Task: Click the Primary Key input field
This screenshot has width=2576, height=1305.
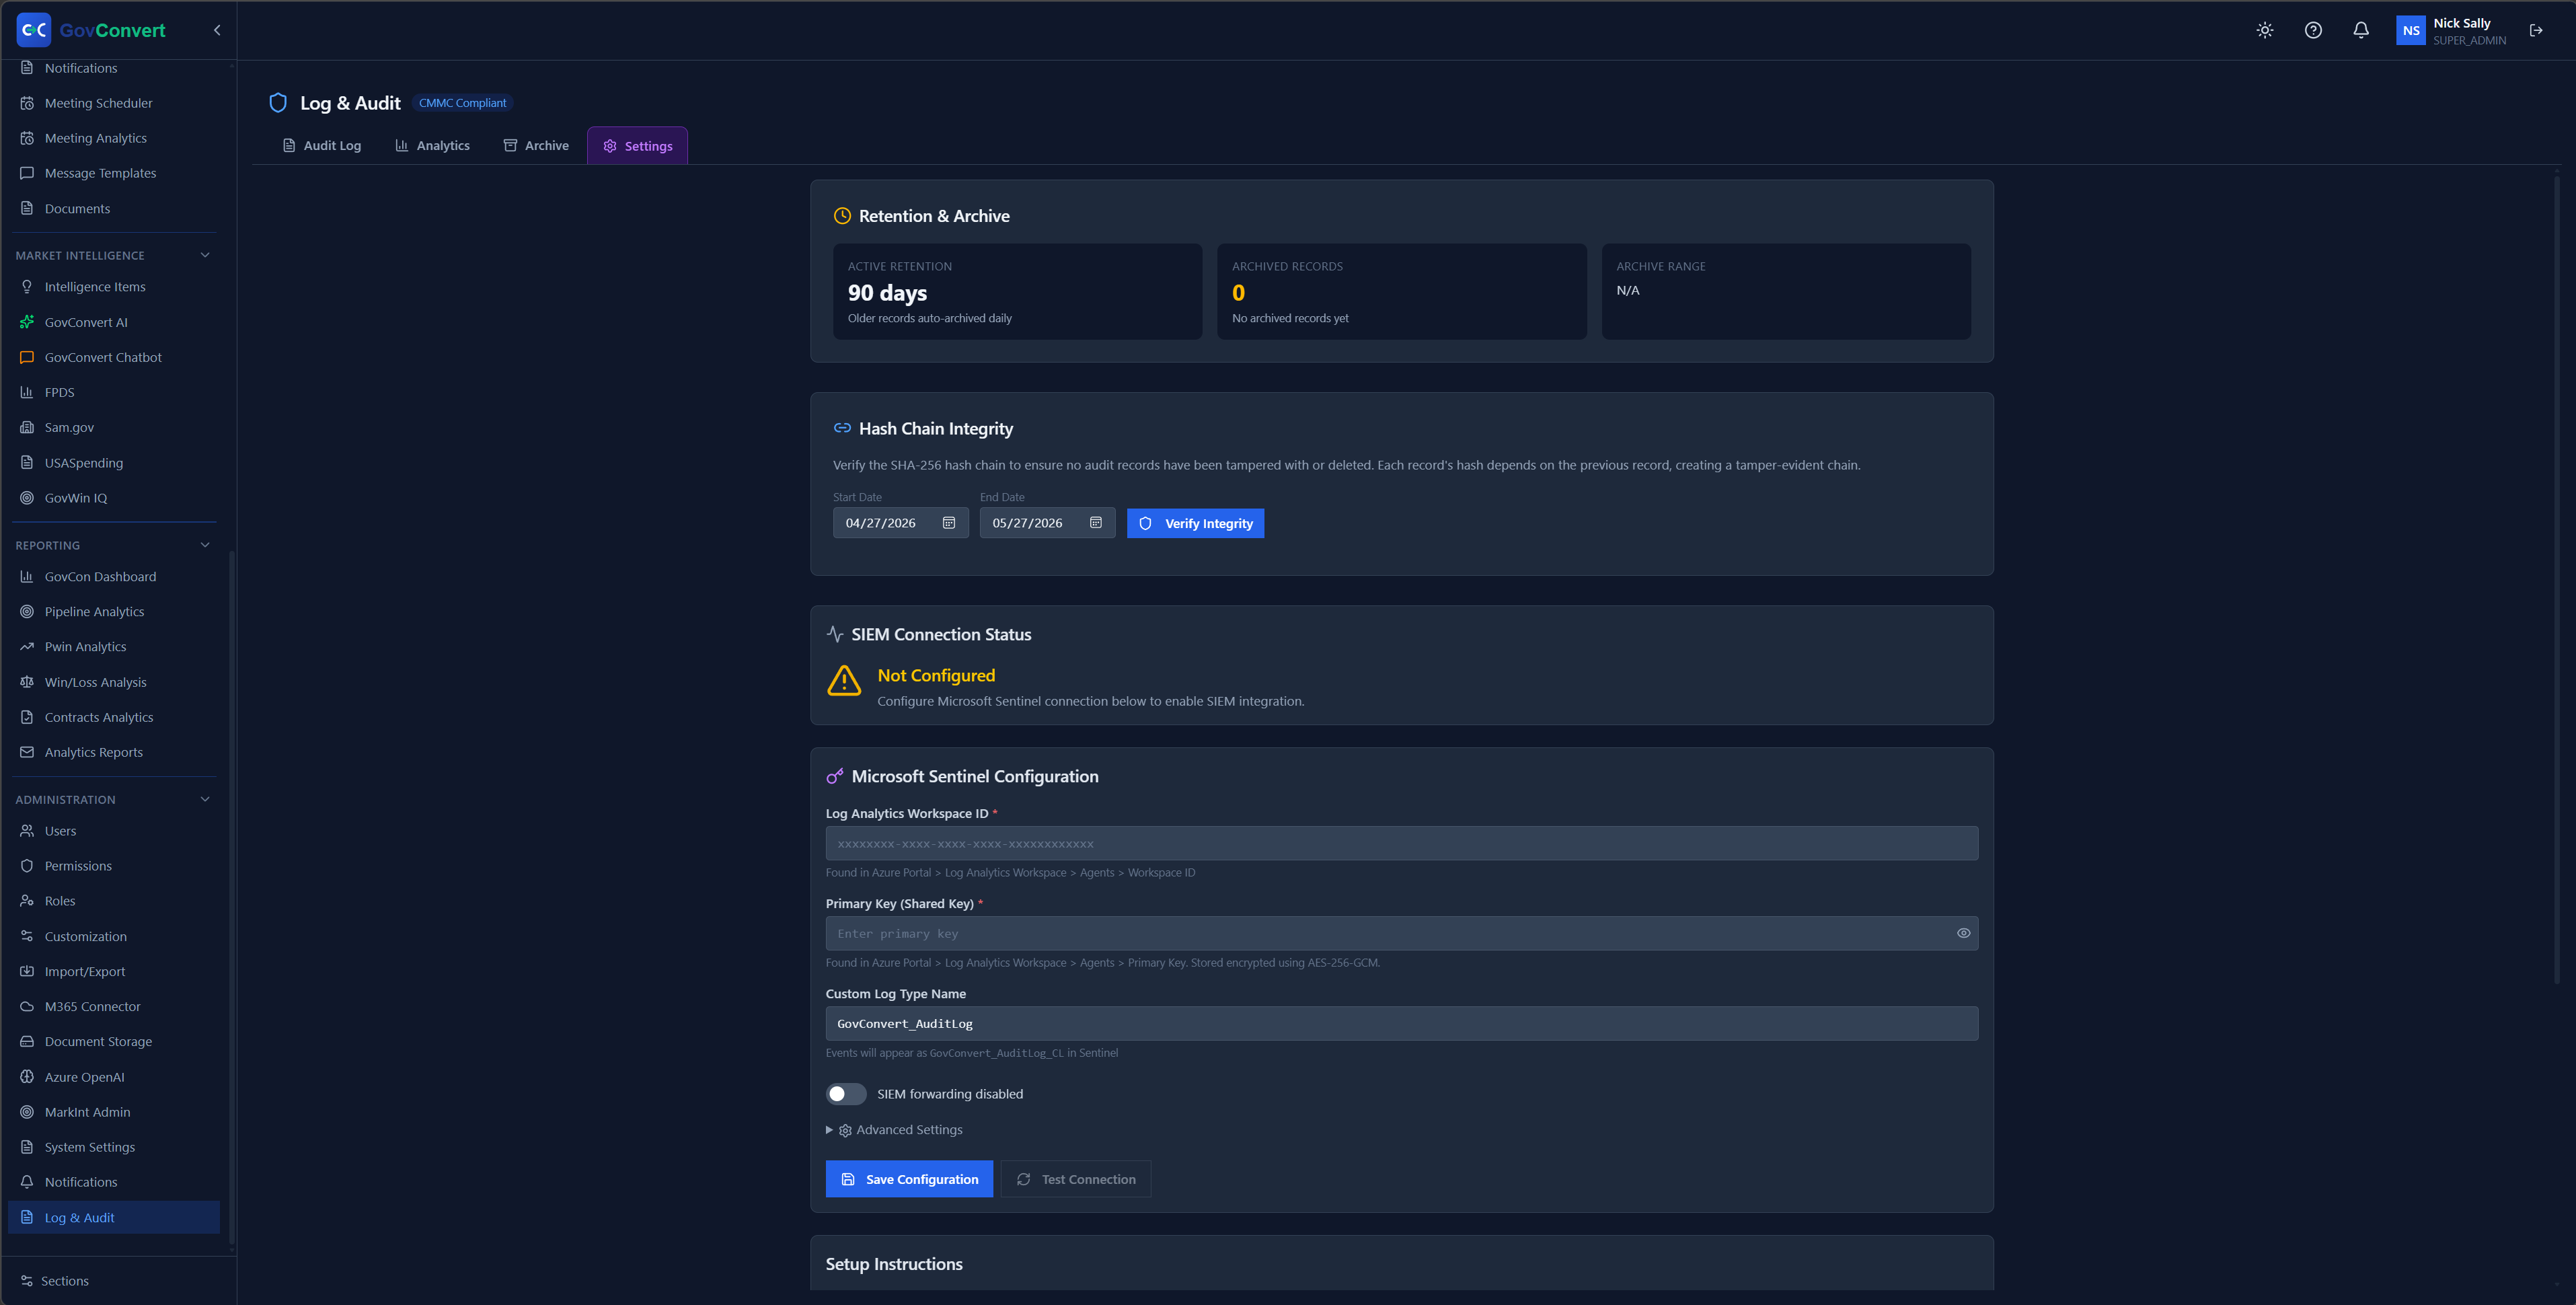Action: (x=1401, y=933)
